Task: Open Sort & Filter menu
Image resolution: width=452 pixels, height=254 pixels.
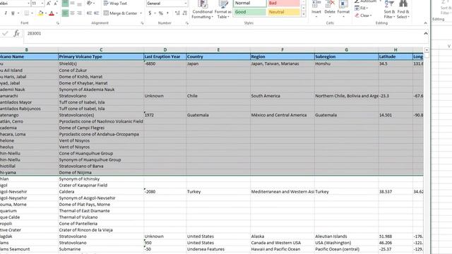Action: pyautogui.click(x=389, y=10)
